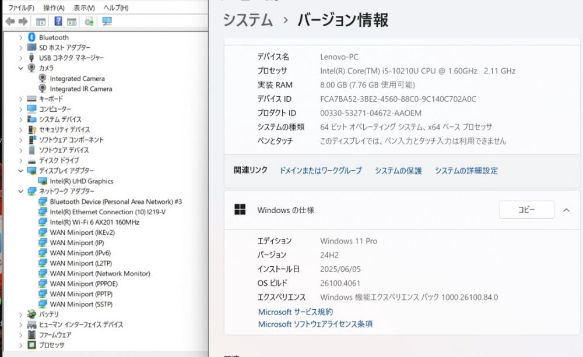Viewport: 583px width, 357px height.
Task: Select WAN Miniport (IKEv2)
Action: (x=82, y=232)
